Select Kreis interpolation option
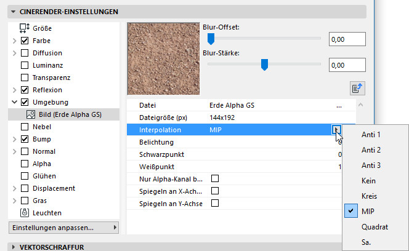This screenshot has width=409, height=251. 370,196
